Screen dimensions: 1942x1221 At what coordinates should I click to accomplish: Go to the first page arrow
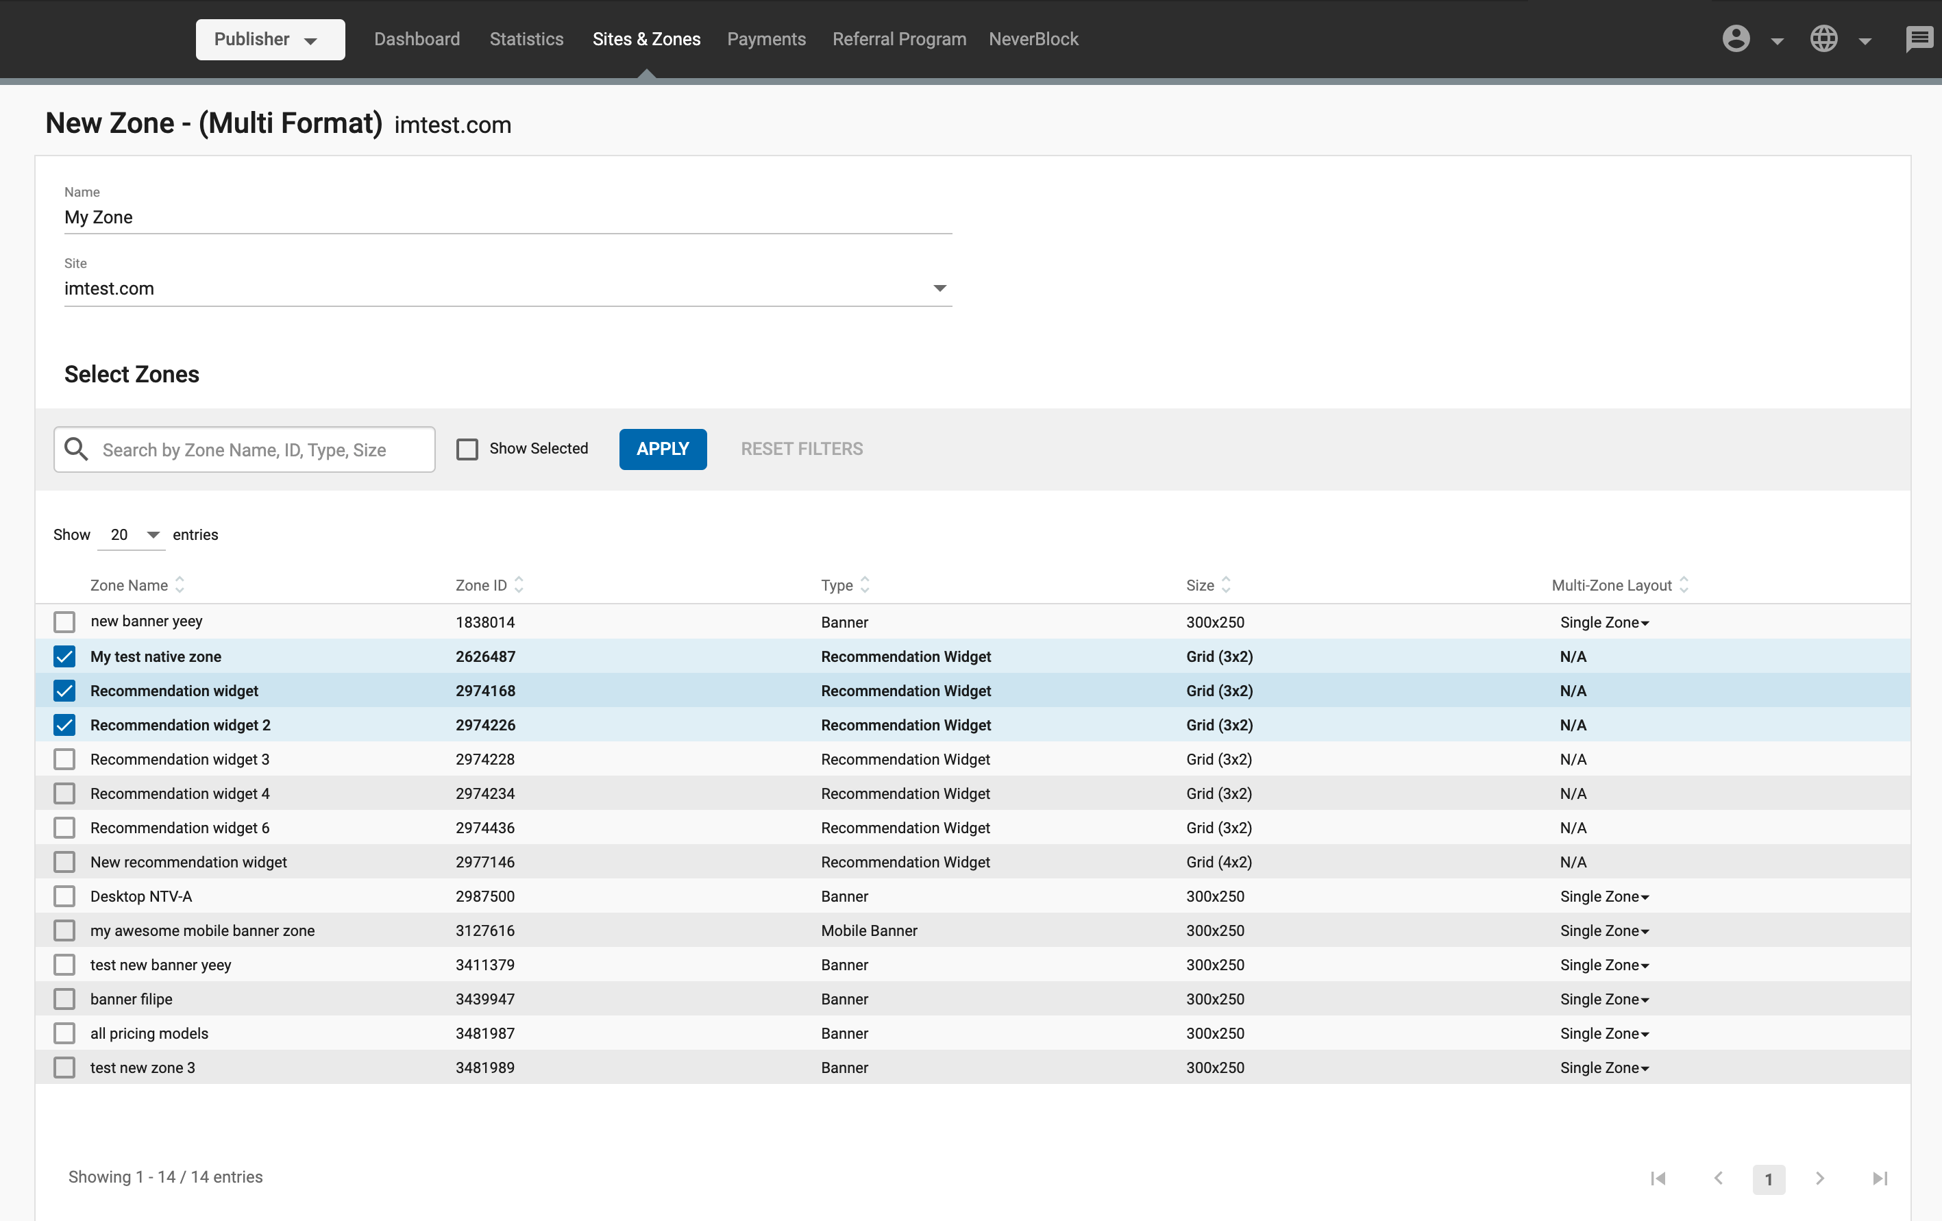point(1658,1179)
